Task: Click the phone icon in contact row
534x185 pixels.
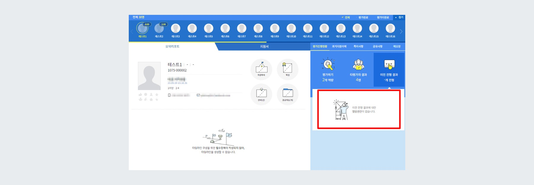Action: tap(169, 95)
